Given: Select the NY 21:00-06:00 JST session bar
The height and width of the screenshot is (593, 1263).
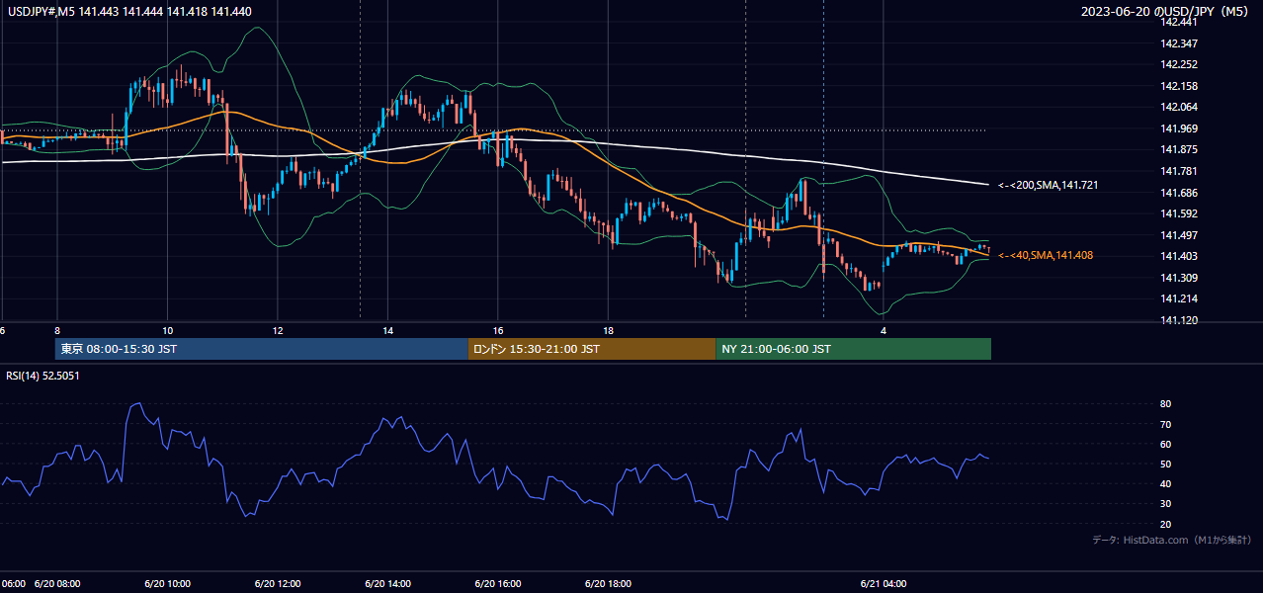Looking at the screenshot, I should [x=853, y=349].
